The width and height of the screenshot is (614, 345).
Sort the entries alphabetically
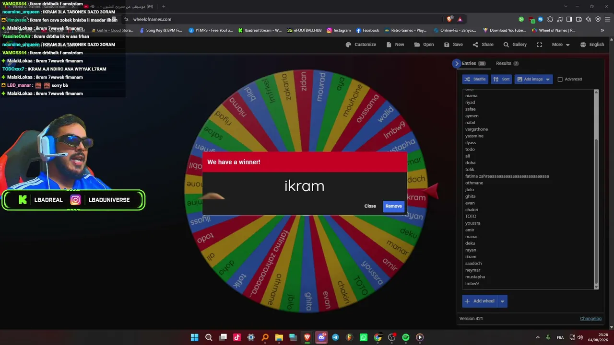501,79
